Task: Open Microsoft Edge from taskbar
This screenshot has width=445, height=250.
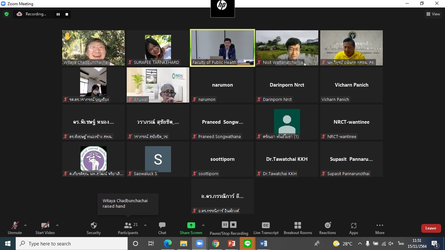Action: coord(167,243)
